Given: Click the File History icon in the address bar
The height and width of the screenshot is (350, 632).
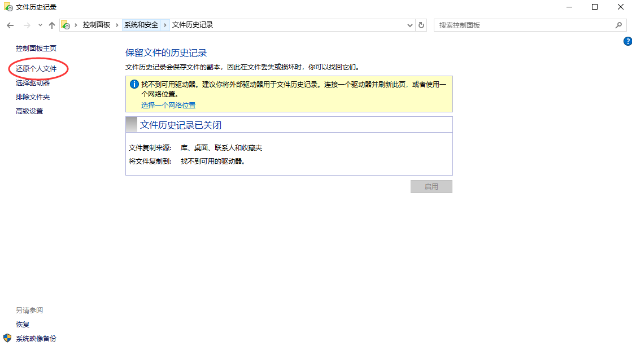Looking at the screenshot, I should coord(66,25).
